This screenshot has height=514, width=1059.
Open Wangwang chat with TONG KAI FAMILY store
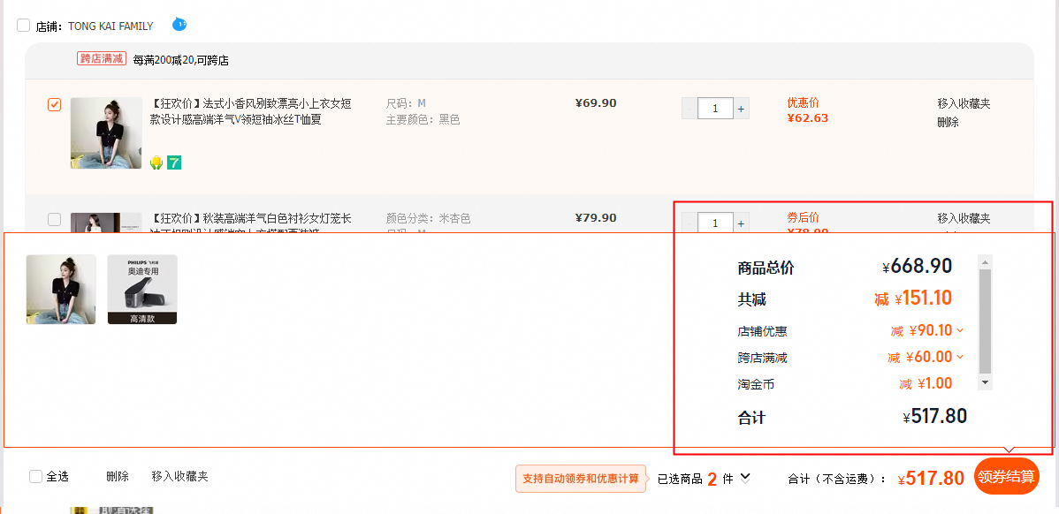179,24
